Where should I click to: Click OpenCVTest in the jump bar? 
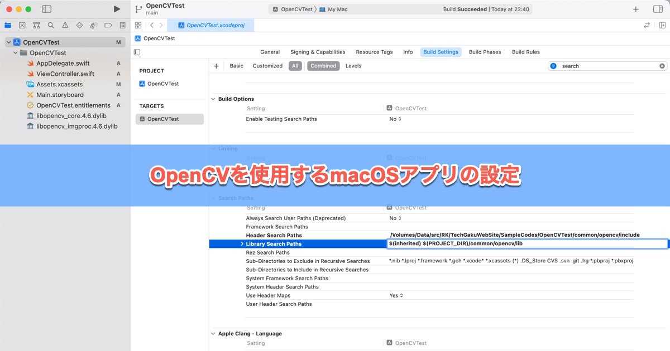coord(155,38)
